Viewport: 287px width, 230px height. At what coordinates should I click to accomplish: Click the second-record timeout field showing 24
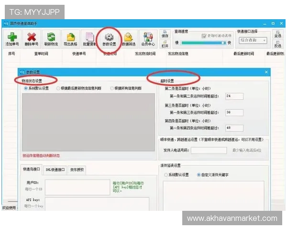pyautogui.click(x=234, y=96)
